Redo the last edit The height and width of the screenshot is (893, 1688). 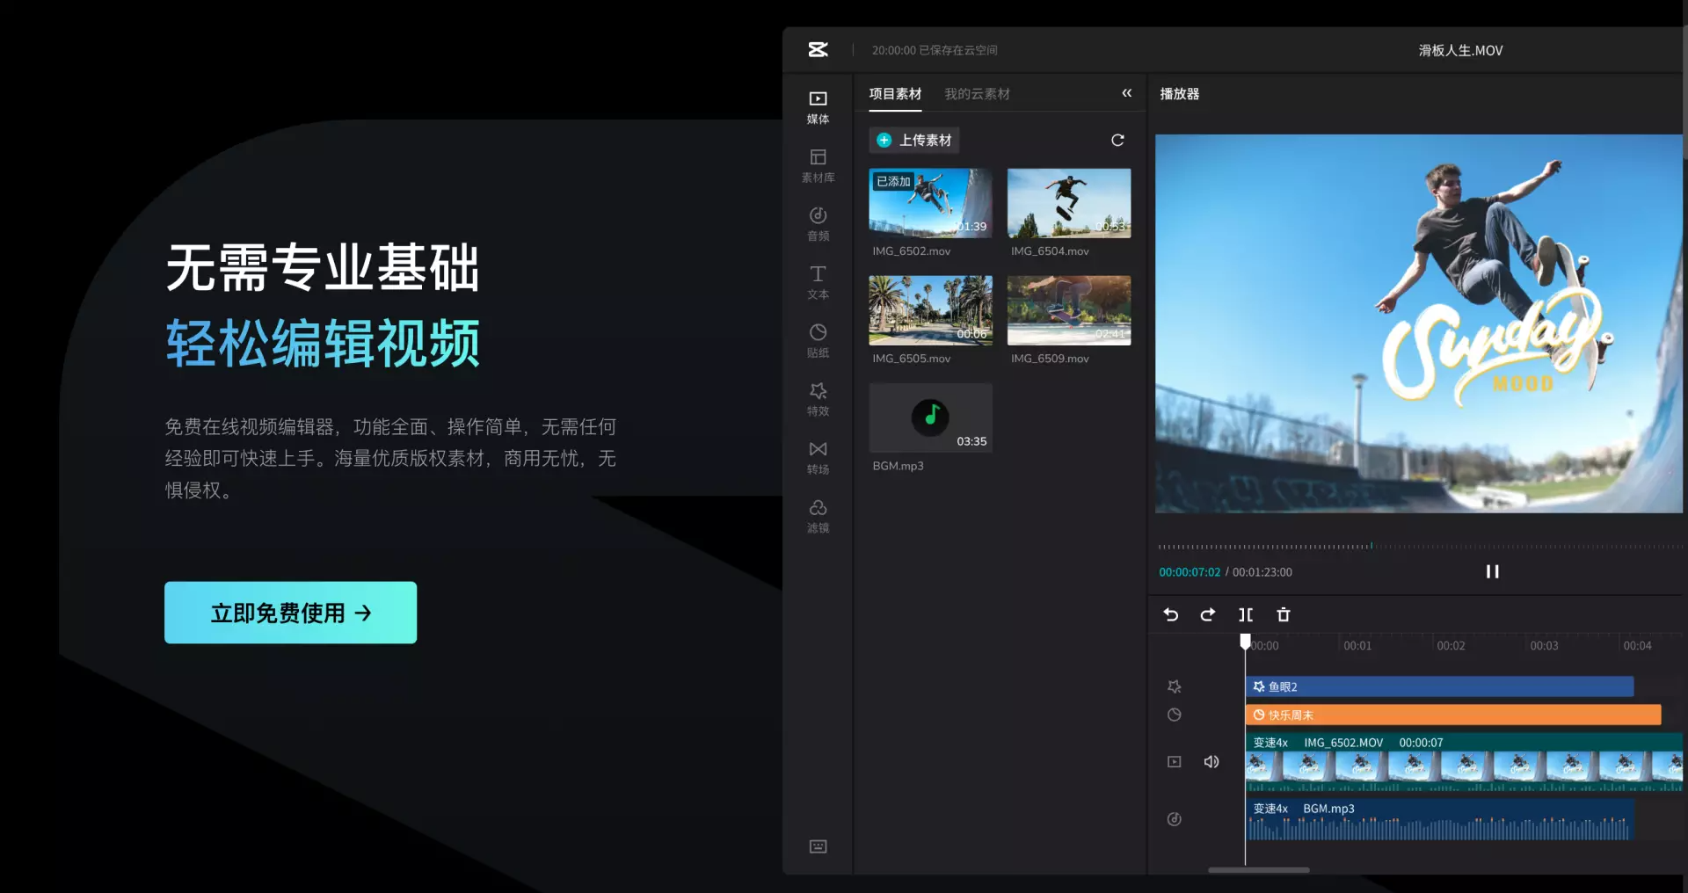pyautogui.click(x=1208, y=615)
